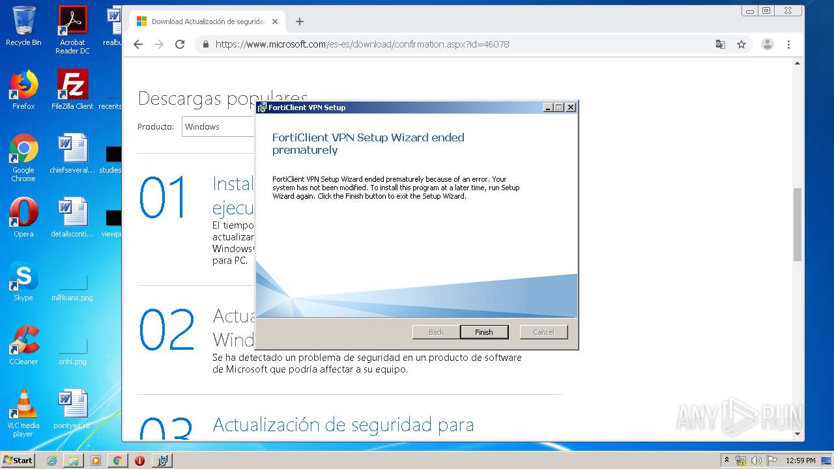Image resolution: width=834 pixels, height=469 pixels.
Task: Select the CCleaner desktop shortcut
Action: point(23,345)
